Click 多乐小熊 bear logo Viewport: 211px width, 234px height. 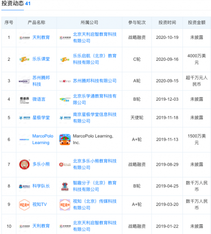pyautogui.click(x=24, y=164)
